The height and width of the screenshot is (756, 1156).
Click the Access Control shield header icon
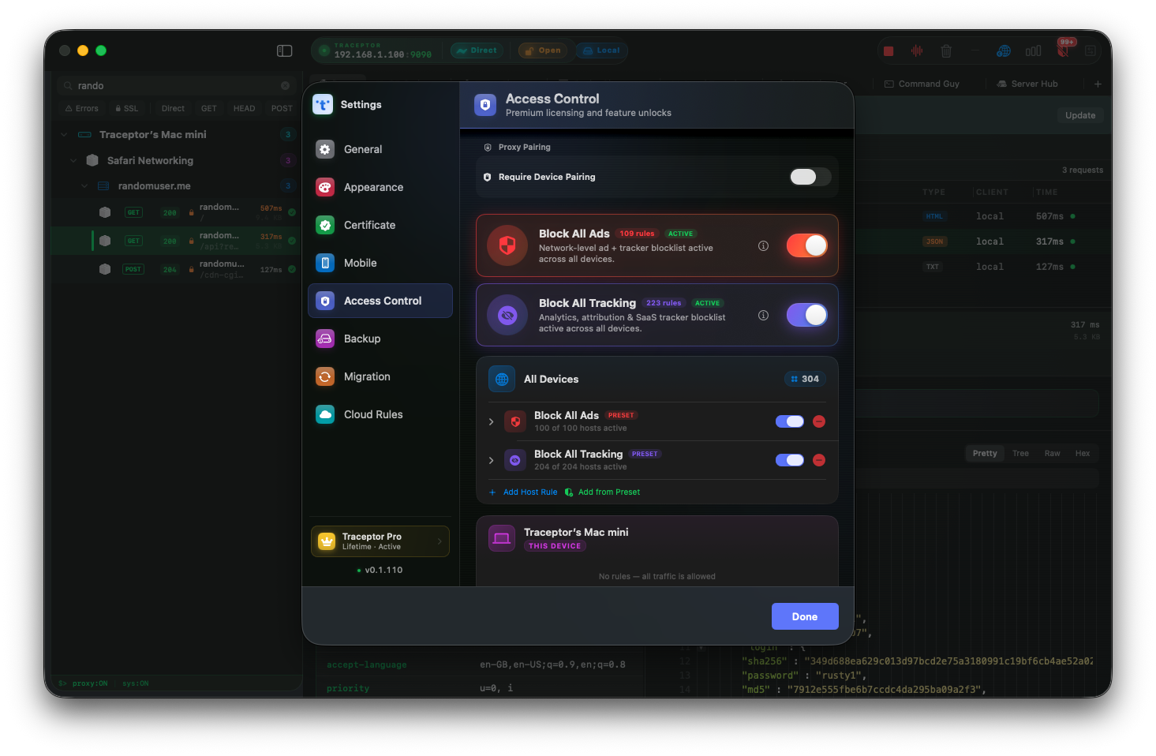(485, 105)
